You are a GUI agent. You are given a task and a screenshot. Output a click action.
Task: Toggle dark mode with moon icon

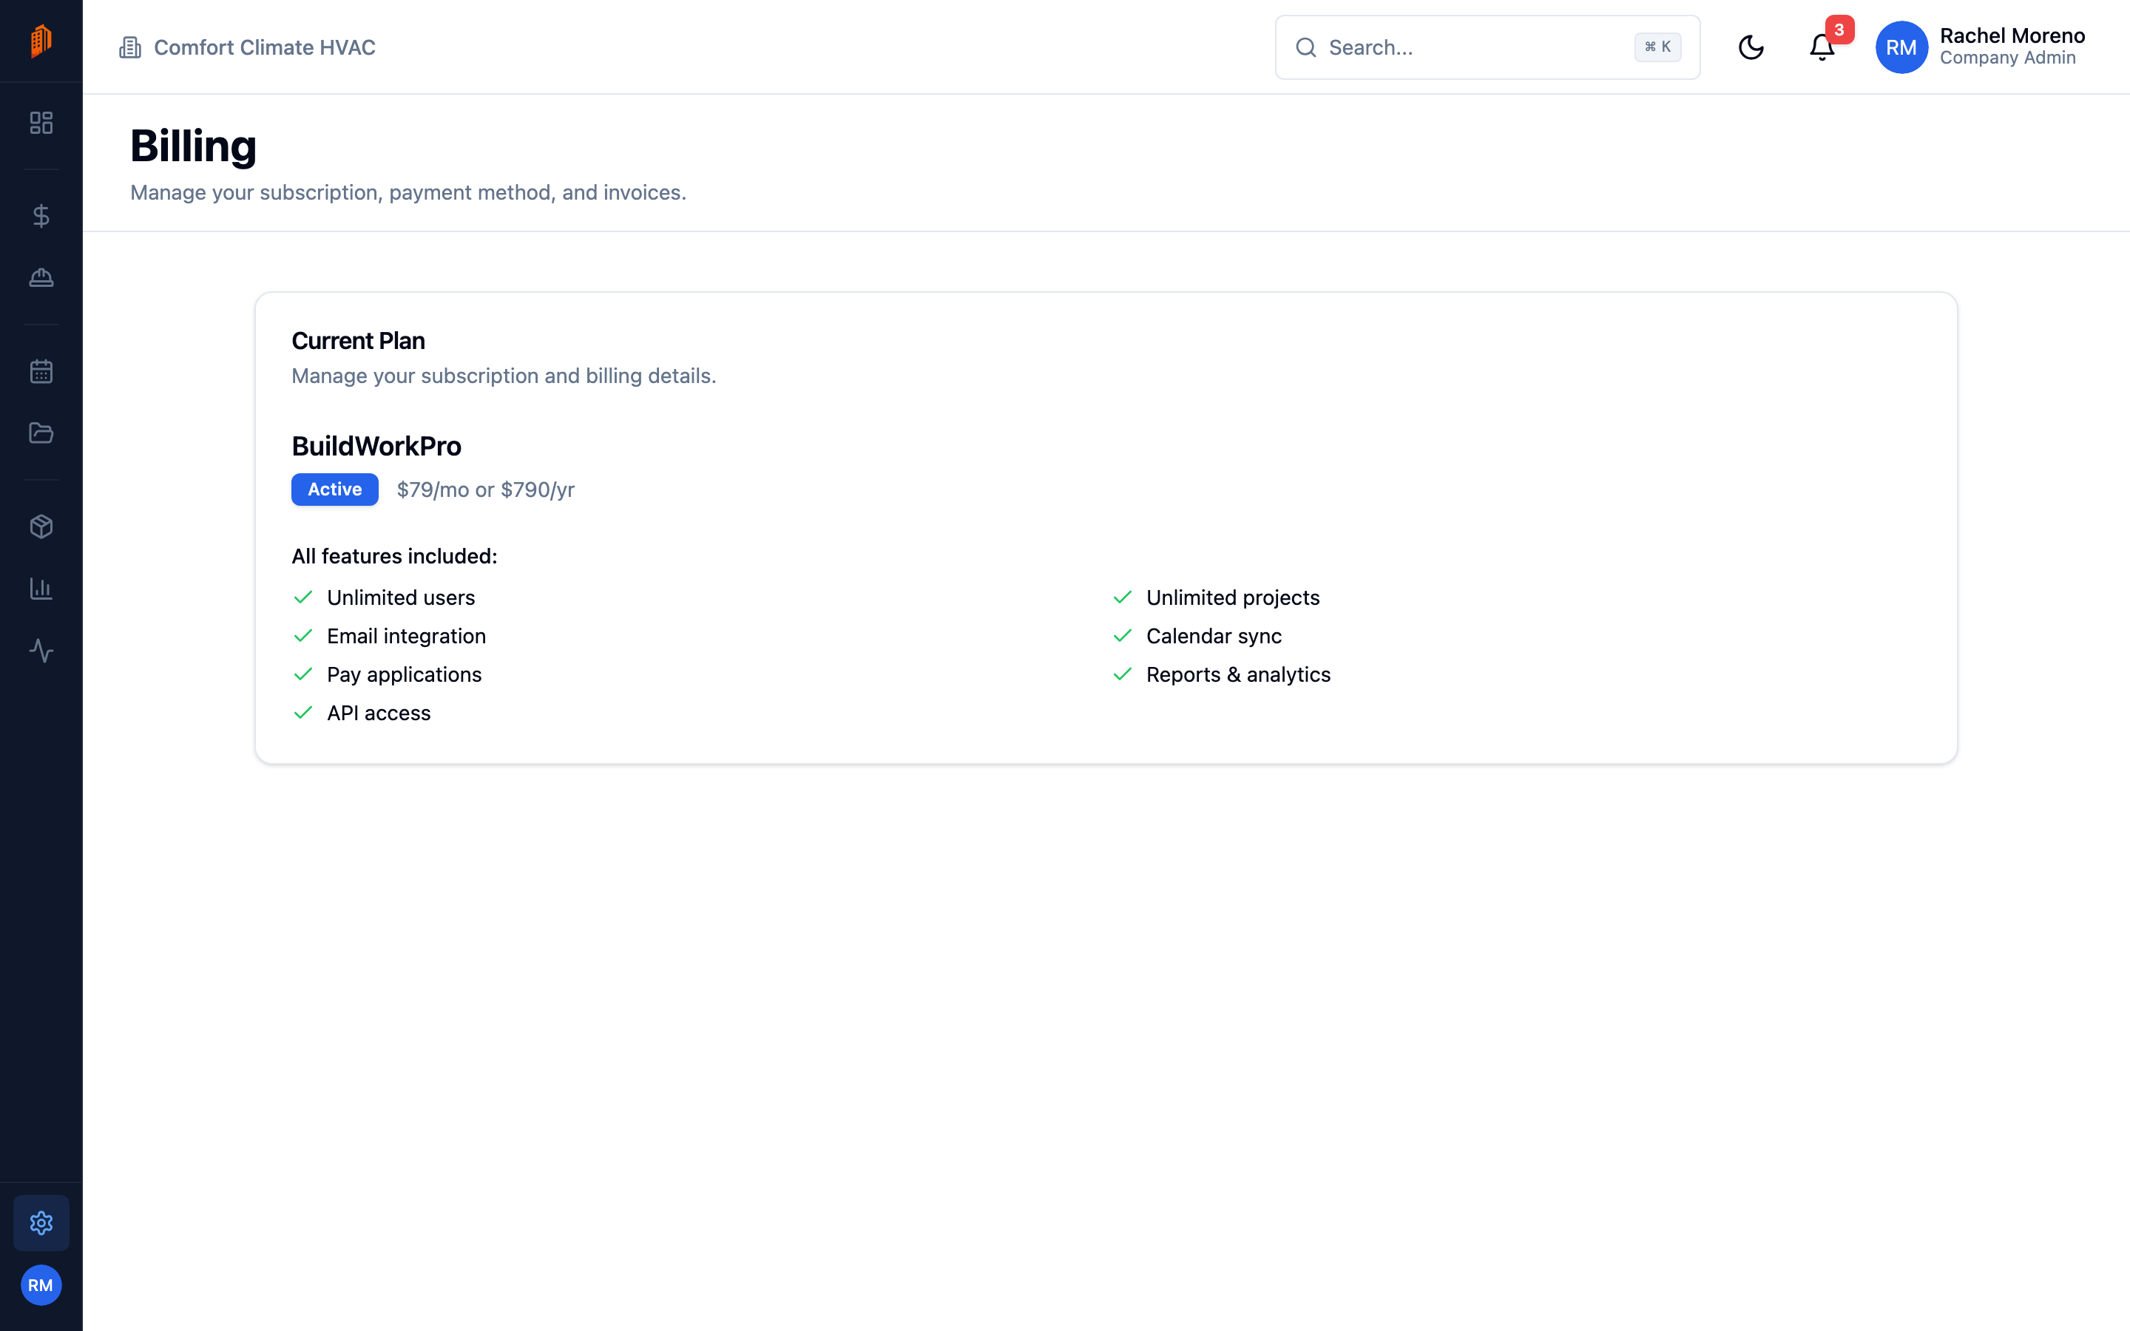point(1751,47)
